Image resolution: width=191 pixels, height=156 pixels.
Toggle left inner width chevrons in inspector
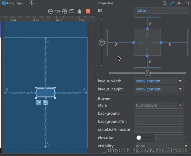click(x=140, y=43)
